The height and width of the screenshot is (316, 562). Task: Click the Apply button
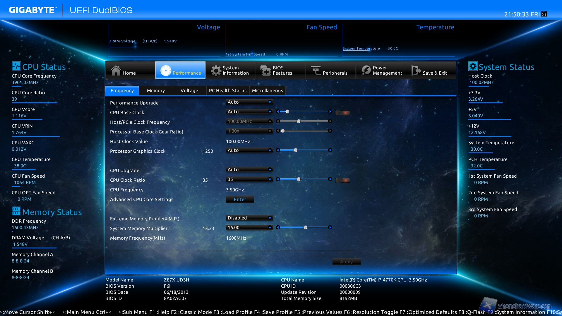tap(346, 262)
